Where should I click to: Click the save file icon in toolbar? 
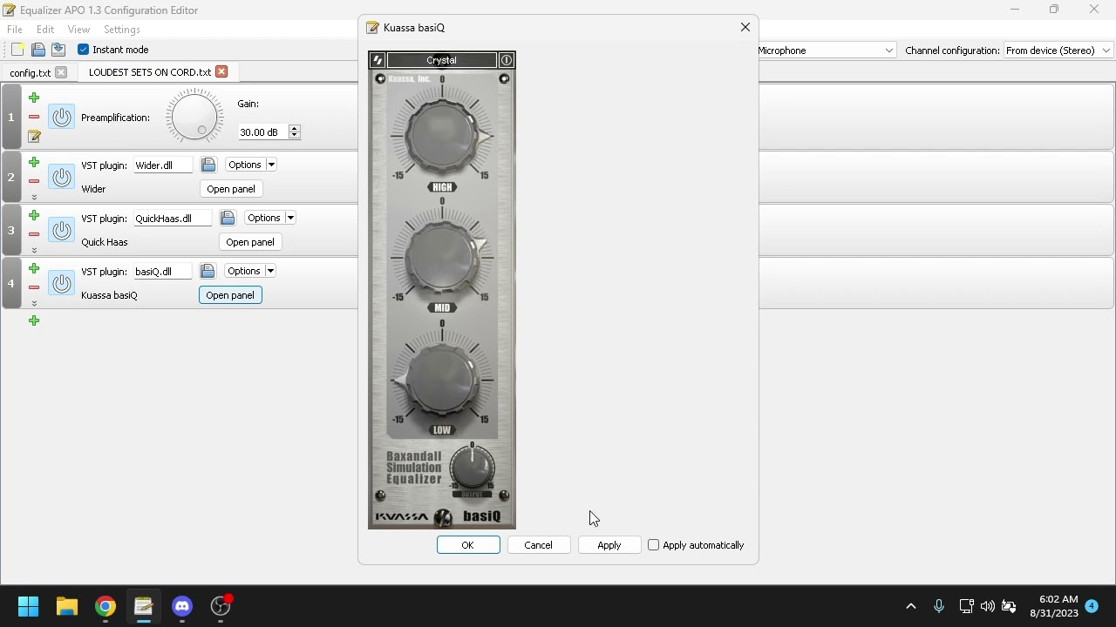[58, 50]
